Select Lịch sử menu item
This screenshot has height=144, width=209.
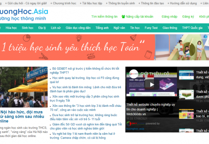coord(56,28)
